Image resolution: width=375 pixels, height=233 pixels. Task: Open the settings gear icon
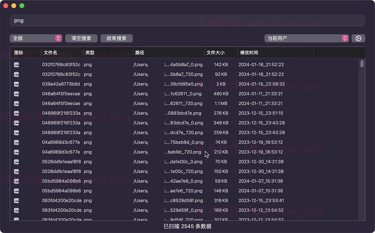(358, 38)
